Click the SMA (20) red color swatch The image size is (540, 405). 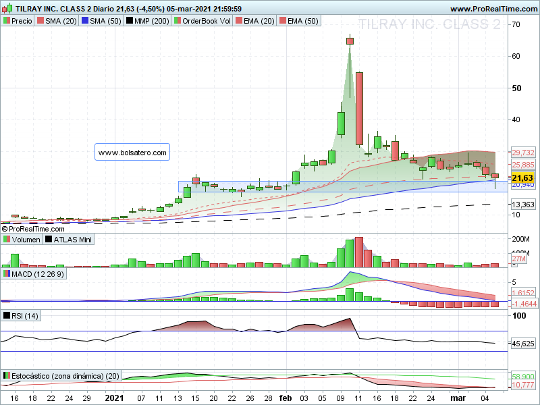point(40,21)
